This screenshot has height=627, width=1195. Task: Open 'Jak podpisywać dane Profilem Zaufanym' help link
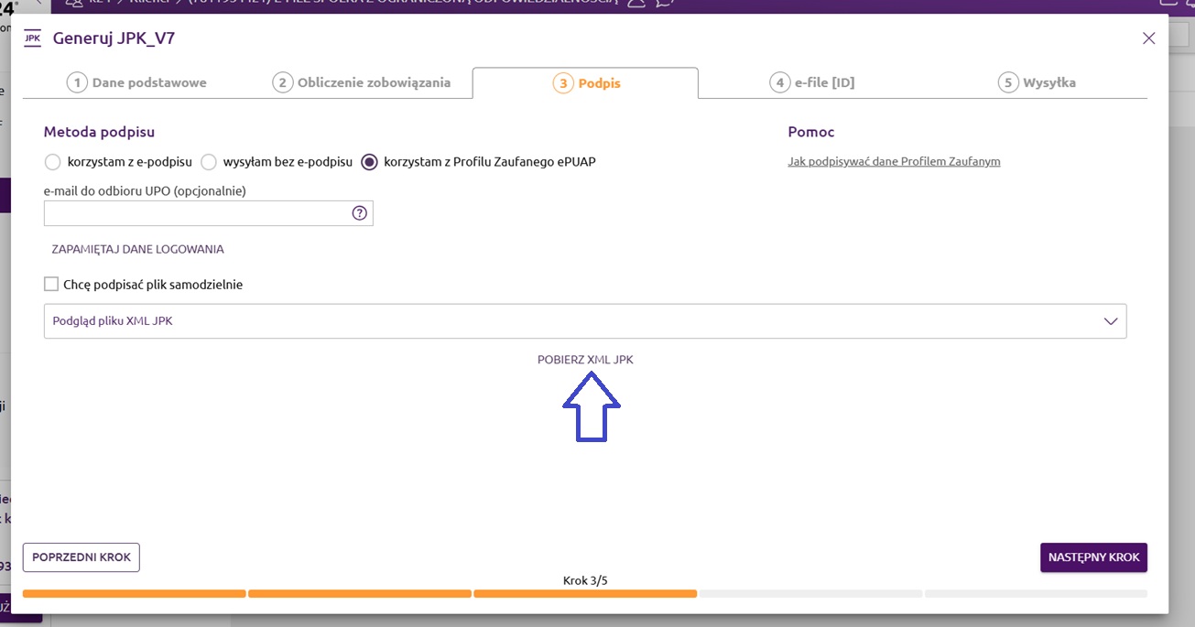894,162
